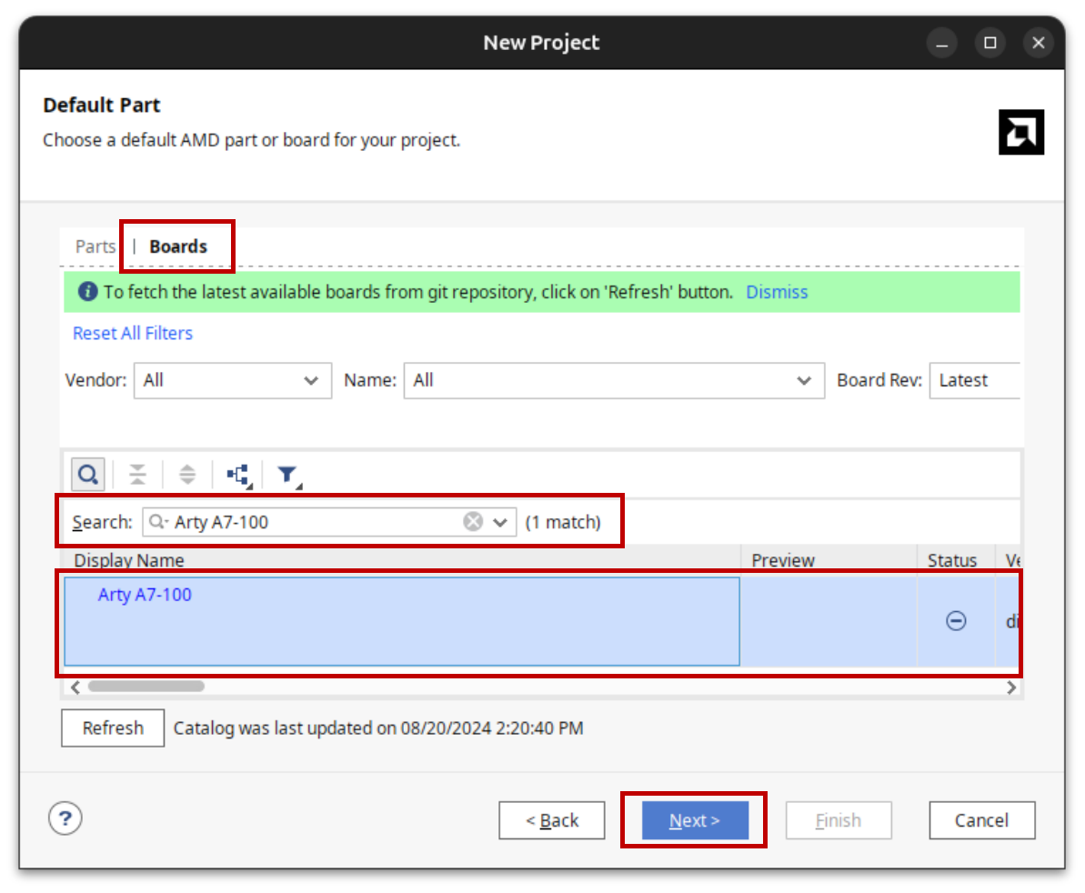Click the disabled Finish button
The height and width of the screenshot is (893, 1085).
(839, 820)
